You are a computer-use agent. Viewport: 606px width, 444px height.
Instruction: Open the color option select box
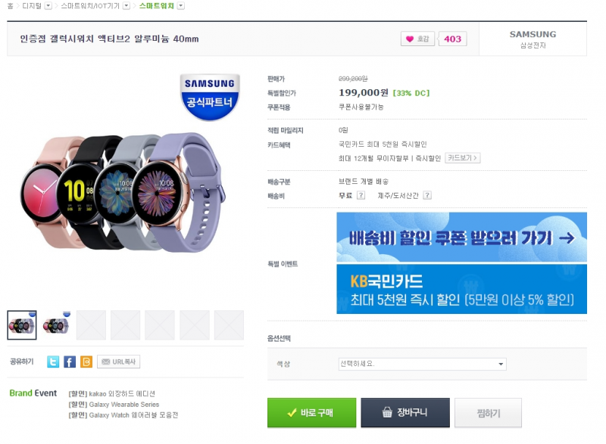click(x=423, y=364)
